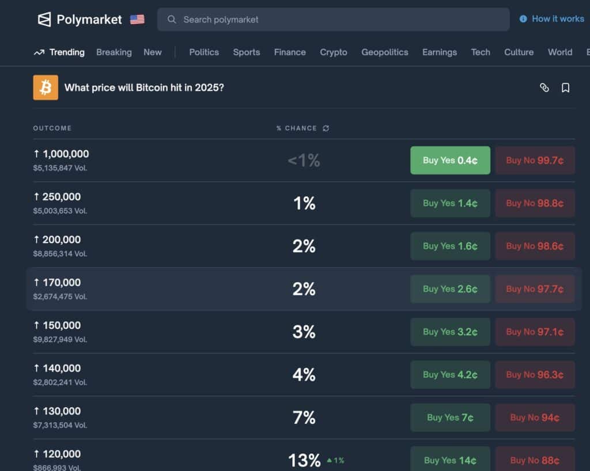Screen dimensions: 590x471
Task: Buy No 97.7¢ on 170,000 outcome
Action: click(x=535, y=289)
